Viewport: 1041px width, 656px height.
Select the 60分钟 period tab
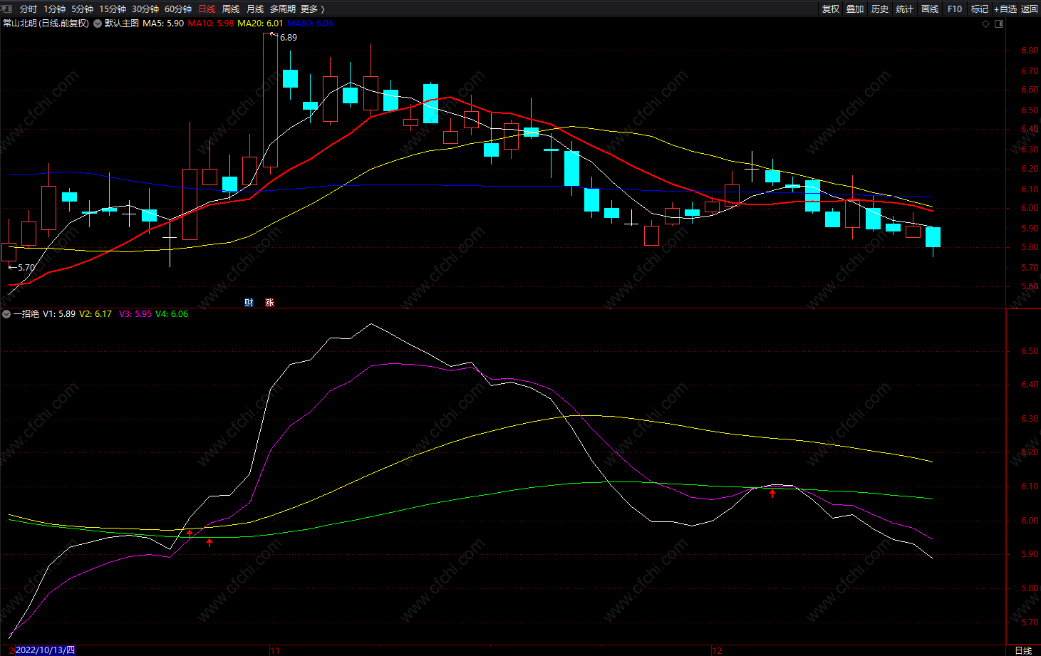178,9
